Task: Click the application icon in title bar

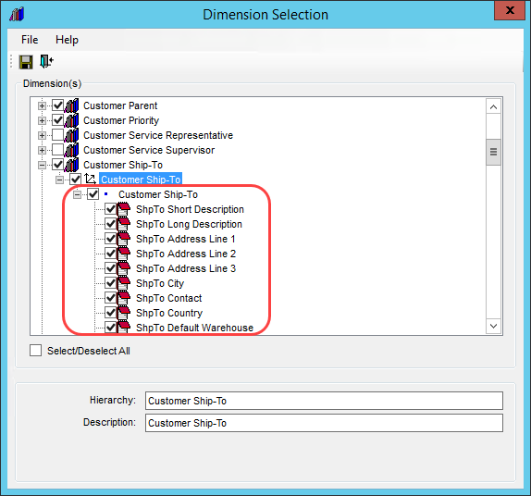Action: click(x=17, y=14)
